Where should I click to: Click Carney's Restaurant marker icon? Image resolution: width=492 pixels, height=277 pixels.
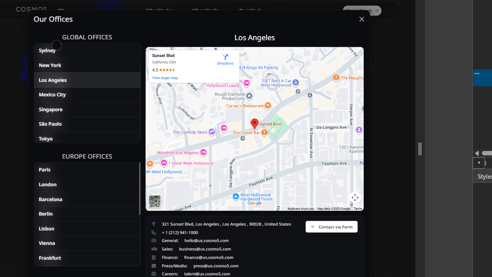(268, 106)
